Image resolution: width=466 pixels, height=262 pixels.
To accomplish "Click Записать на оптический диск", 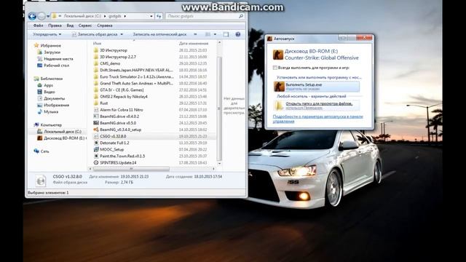I will 159,34.
